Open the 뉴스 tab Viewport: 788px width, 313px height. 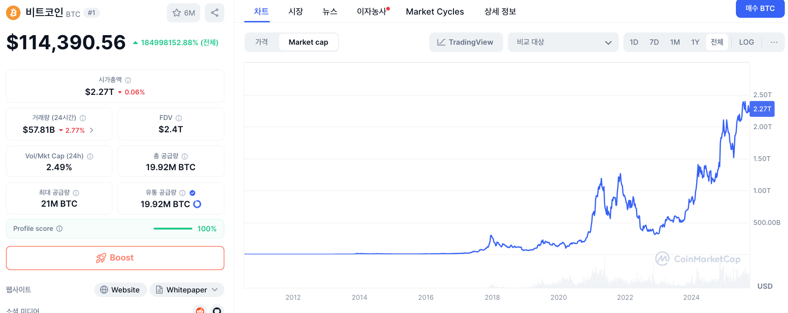click(330, 11)
